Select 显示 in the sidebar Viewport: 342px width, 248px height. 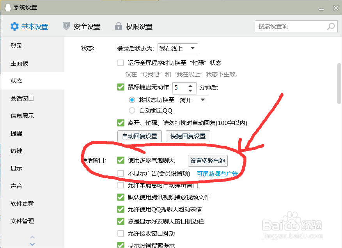(x=32, y=168)
